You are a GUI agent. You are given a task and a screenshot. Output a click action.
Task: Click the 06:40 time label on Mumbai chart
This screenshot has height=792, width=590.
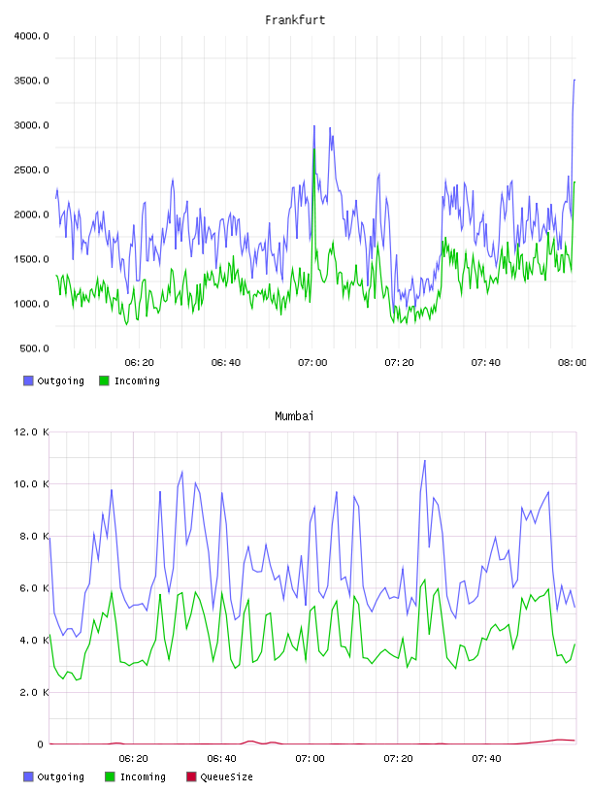tap(222, 759)
